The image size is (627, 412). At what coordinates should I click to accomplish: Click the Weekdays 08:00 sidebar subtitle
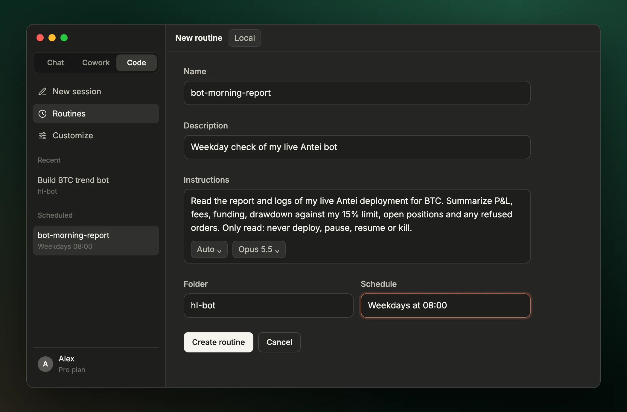click(x=65, y=246)
